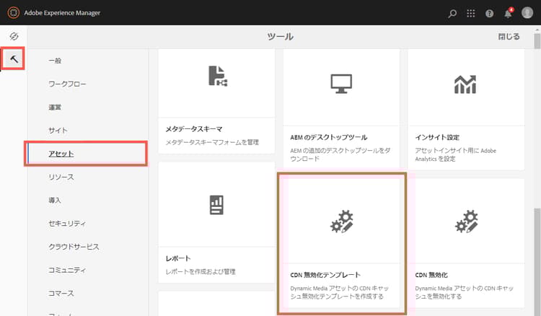Click gears icon on CDN 無効化 card
Screen dimensions: 541x316
coord(467,221)
